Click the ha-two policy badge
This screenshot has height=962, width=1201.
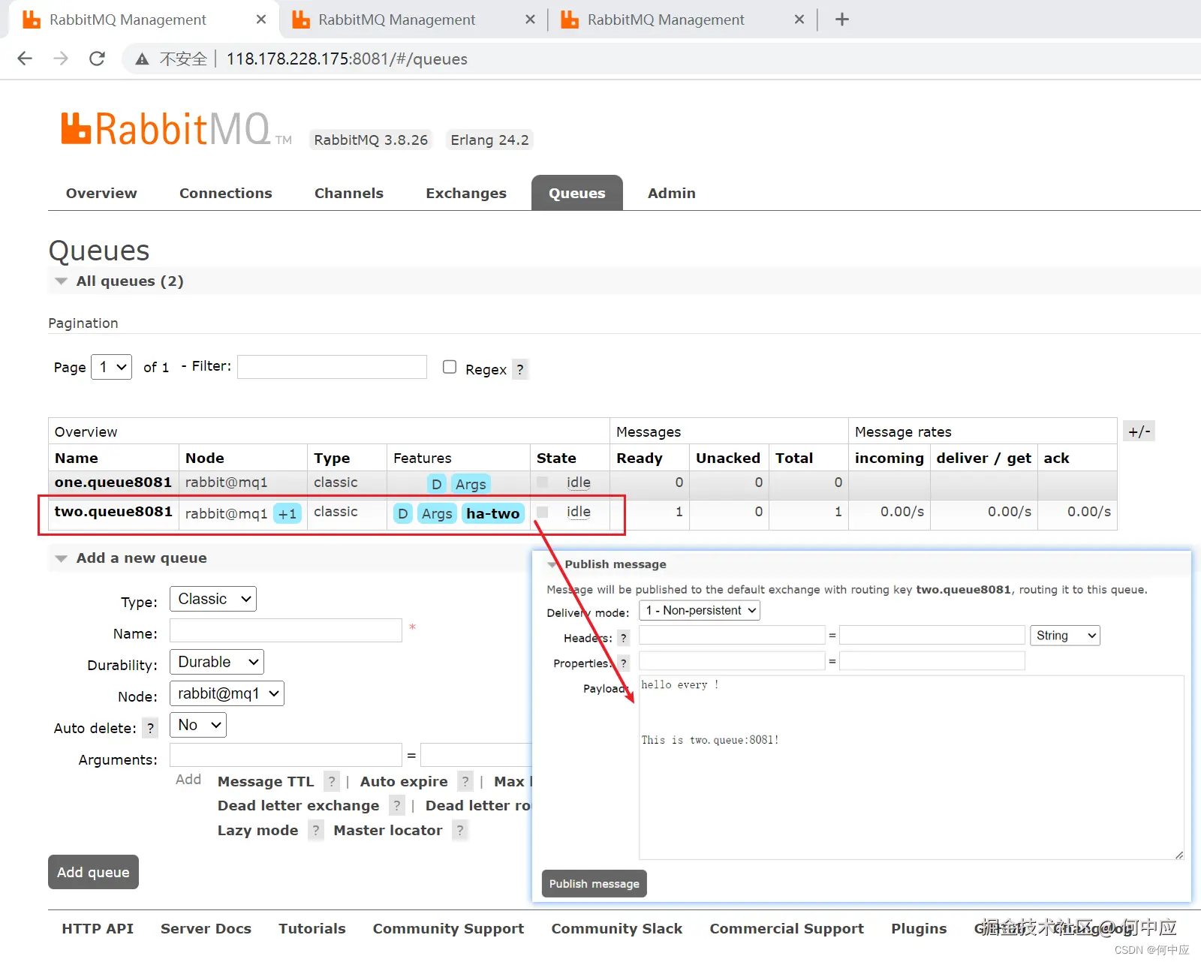[x=492, y=513]
